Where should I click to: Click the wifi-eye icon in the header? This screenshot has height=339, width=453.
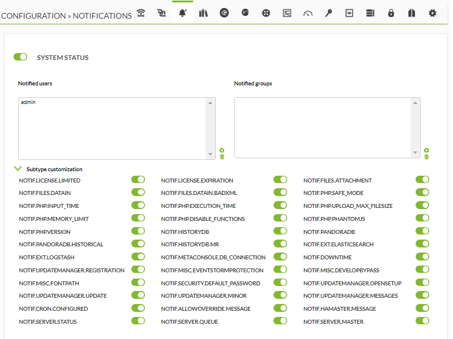pyautogui.click(x=141, y=13)
